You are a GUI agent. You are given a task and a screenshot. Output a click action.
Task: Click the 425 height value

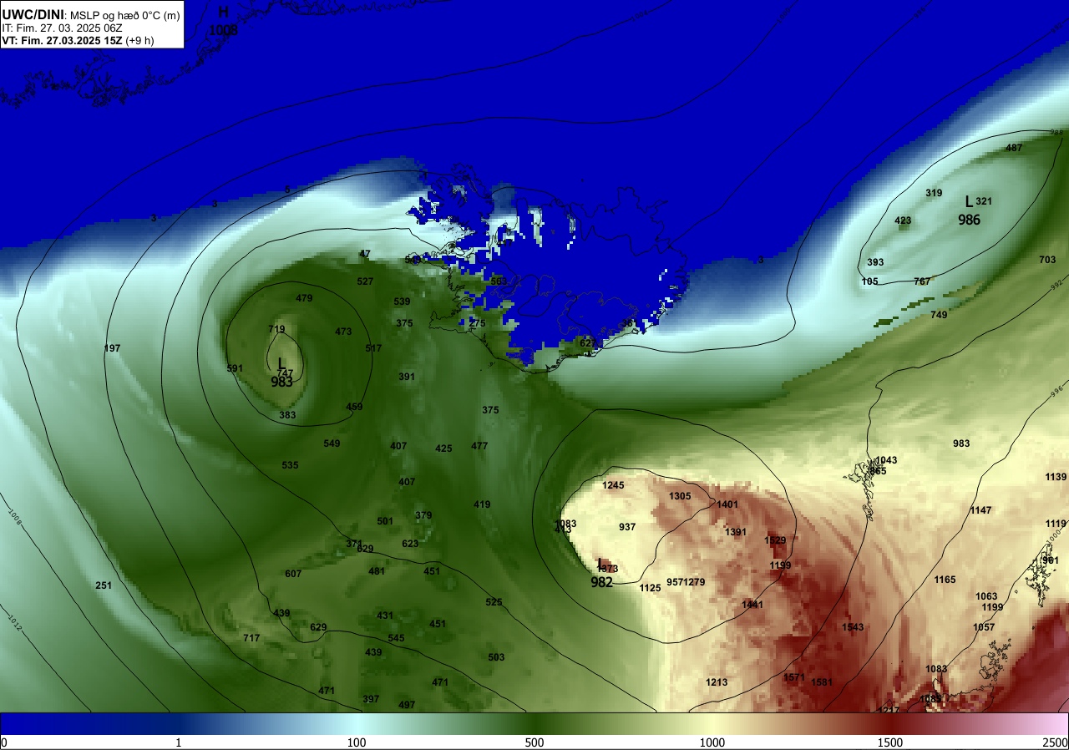pyautogui.click(x=443, y=448)
